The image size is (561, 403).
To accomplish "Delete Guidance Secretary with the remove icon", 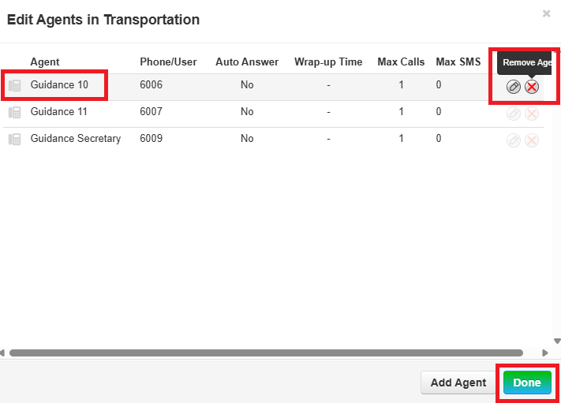I will (x=532, y=140).
